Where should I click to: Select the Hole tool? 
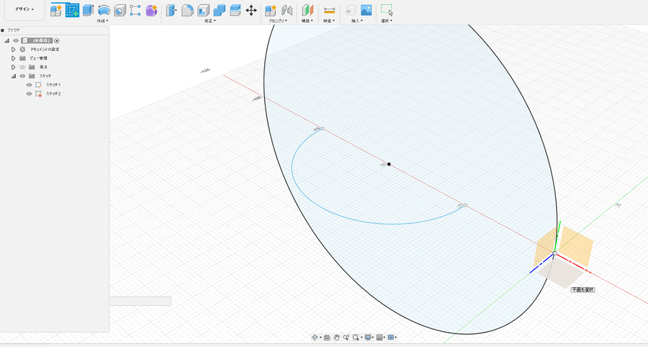[x=120, y=10]
